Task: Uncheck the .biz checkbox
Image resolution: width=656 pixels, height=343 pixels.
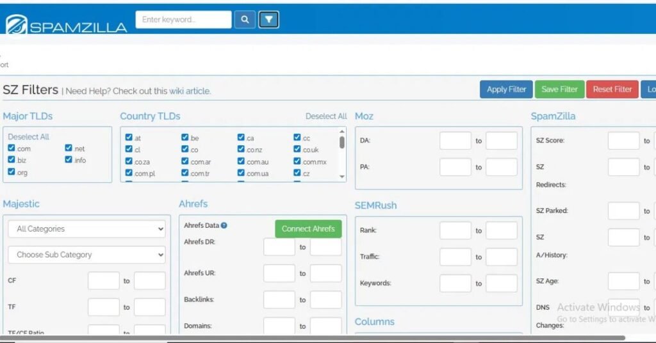Action: tap(12, 159)
